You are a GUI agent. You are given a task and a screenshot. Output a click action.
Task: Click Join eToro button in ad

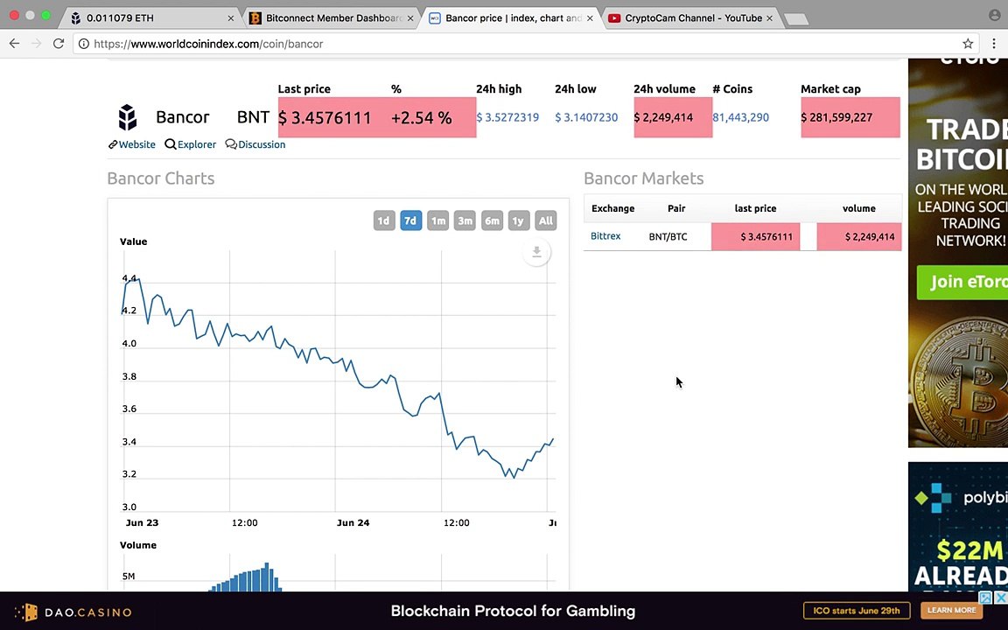coord(962,282)
